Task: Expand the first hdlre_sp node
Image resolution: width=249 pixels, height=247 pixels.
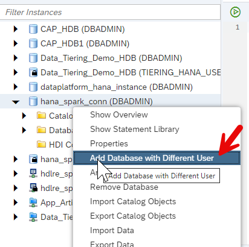Action: 16,174
